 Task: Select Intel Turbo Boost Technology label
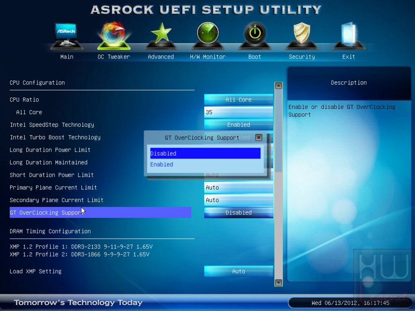[55, 137]
